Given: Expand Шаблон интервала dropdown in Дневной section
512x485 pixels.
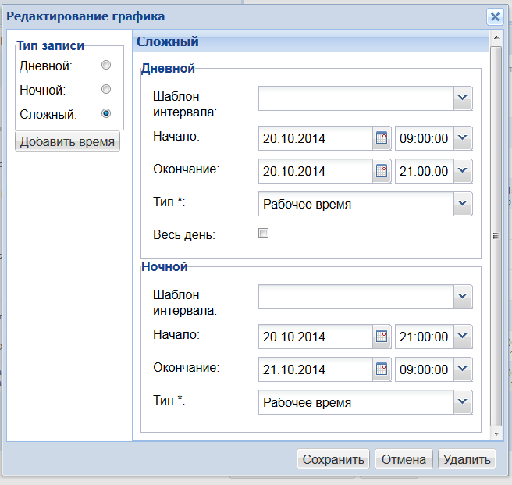Looking at the screenshot, I should point(463,98).
